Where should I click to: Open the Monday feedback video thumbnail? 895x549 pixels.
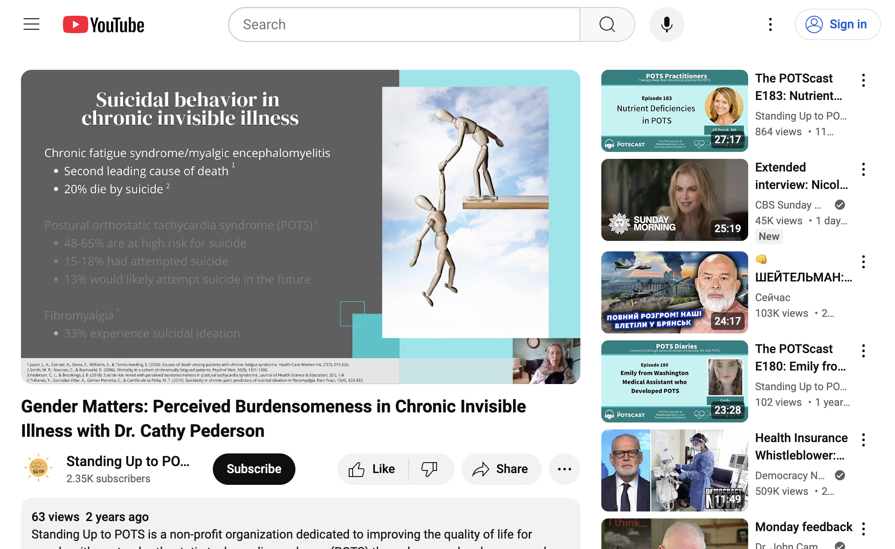point(675,534)
